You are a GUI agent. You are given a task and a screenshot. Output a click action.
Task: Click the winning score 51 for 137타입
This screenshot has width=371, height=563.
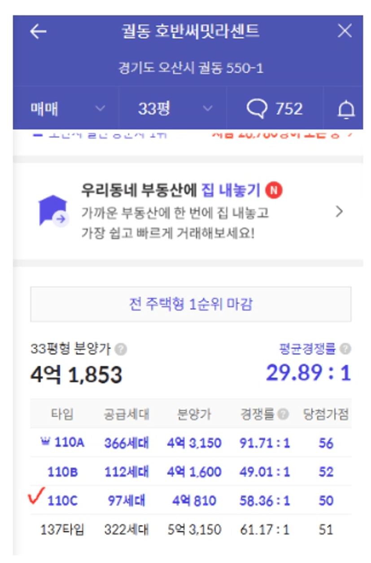(326, 529)
